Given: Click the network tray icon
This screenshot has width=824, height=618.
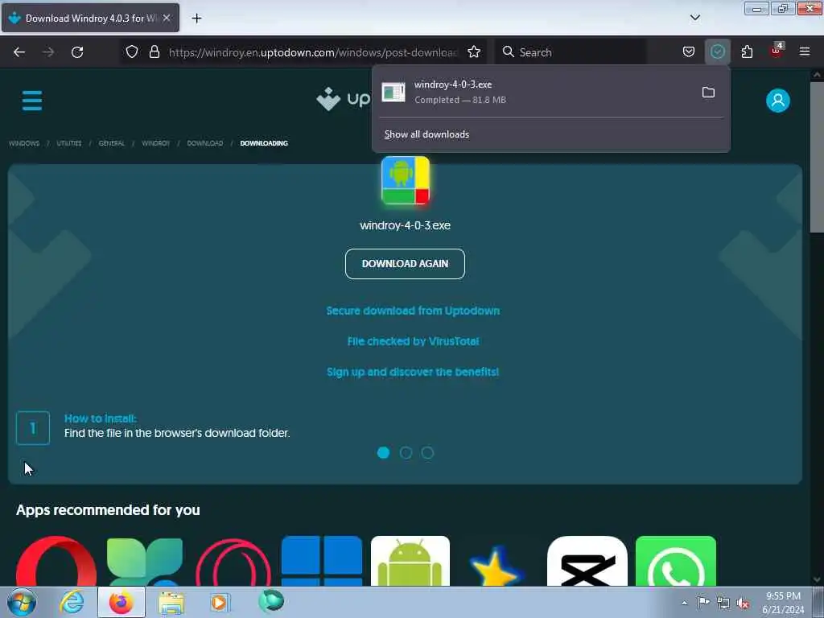Looking at the screenshot, I should pos(723,603).
